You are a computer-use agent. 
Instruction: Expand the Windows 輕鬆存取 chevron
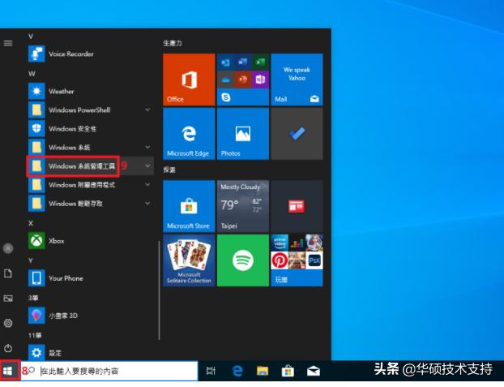tap(147, 203)
